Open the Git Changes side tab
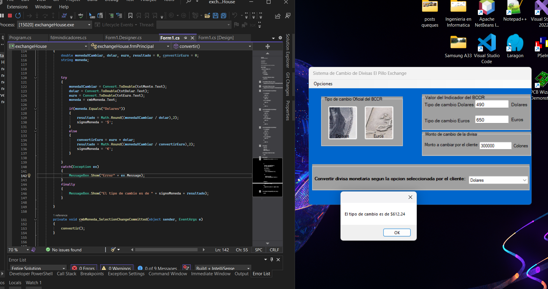 [288, 84]
